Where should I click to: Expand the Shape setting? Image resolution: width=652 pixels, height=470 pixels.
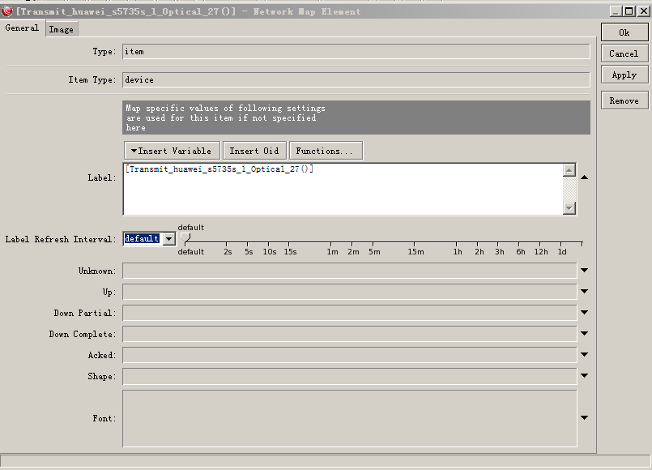pos(584,375)
